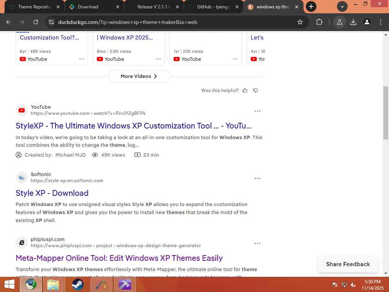Image resolution: width=389 pixels, height=292 pixels.
Task: Open the Windows Start button
Action: (x=9, y=284)
